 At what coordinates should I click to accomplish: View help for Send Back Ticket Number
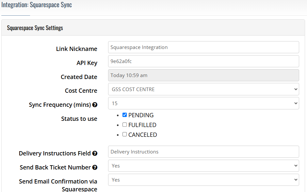coord(95,168)
